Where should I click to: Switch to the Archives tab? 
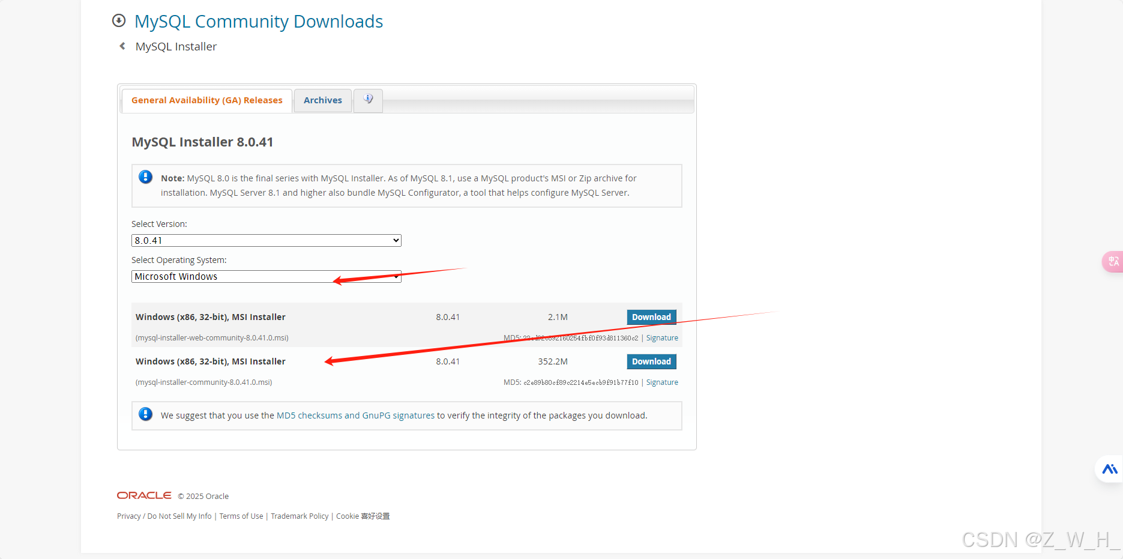pos(323,100)
